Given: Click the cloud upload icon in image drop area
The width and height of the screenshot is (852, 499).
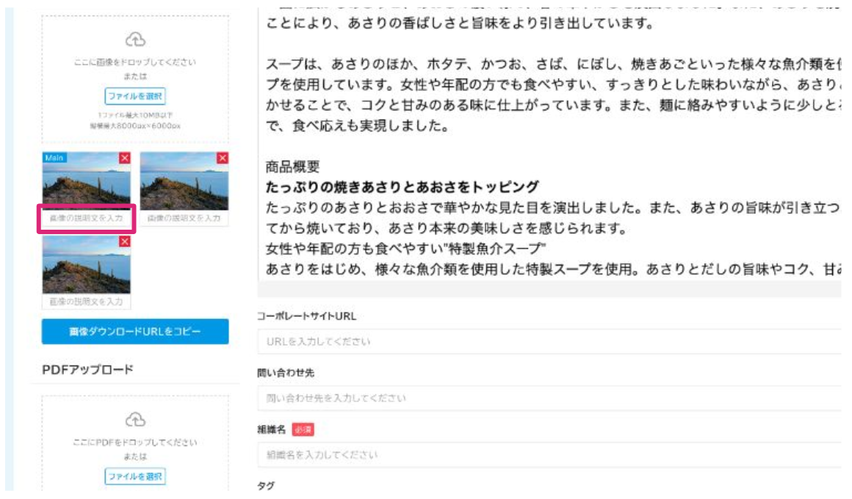Looking at the screenshot, I should 135,40.
